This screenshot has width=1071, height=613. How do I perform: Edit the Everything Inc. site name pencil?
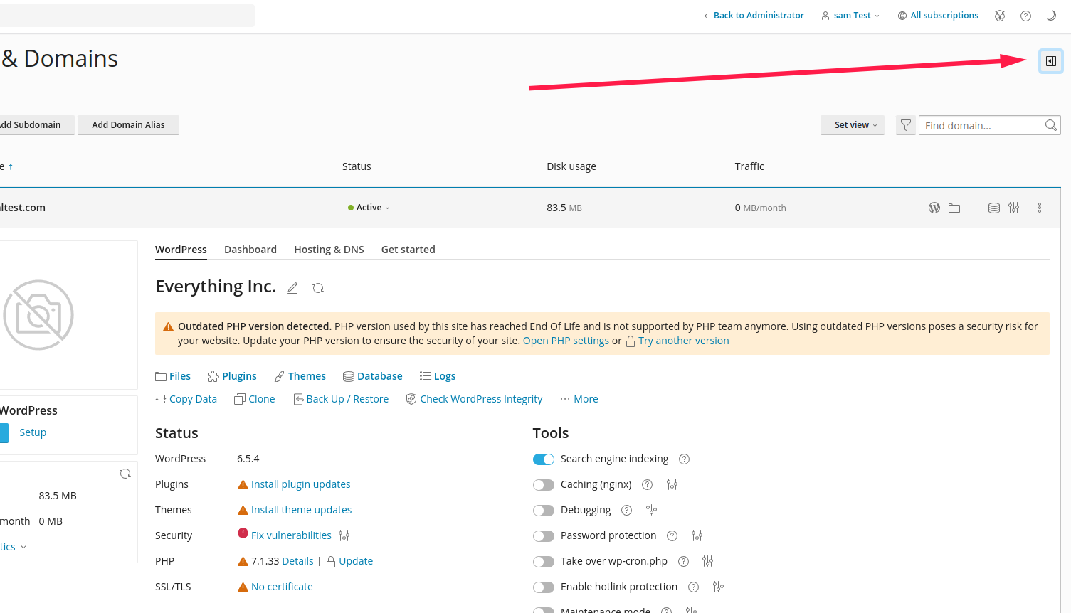tap(292, 288)
